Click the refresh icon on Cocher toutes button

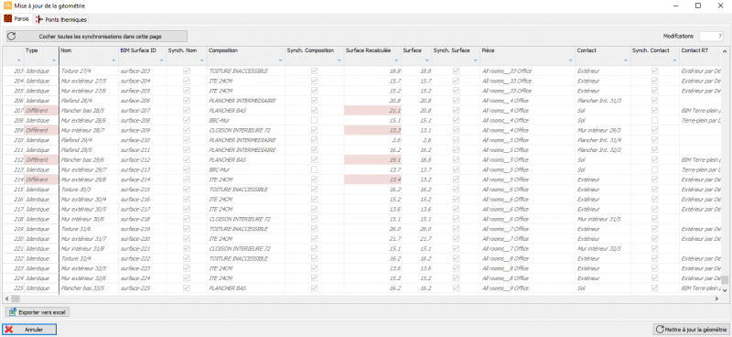(12, 36)
